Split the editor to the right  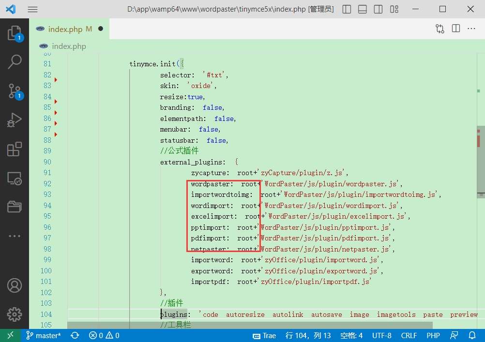(x=455, y=29)
